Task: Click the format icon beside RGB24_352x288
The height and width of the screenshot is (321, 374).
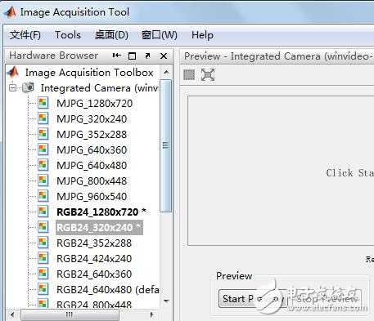Action: (x=43, y=243)
